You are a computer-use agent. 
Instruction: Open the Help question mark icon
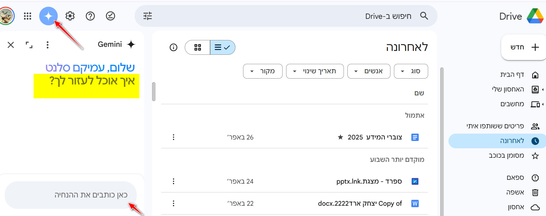90,16
